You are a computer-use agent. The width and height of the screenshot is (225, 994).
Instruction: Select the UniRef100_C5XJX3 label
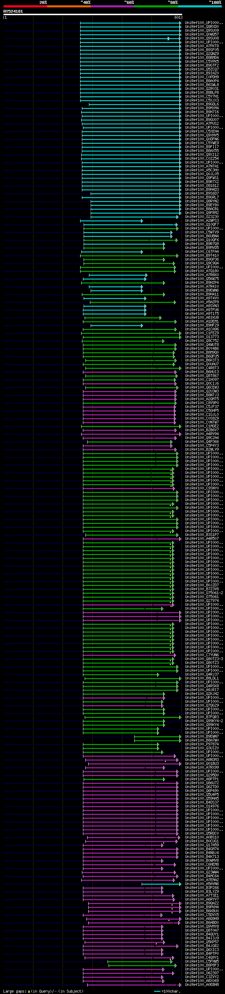click(202, 100)
